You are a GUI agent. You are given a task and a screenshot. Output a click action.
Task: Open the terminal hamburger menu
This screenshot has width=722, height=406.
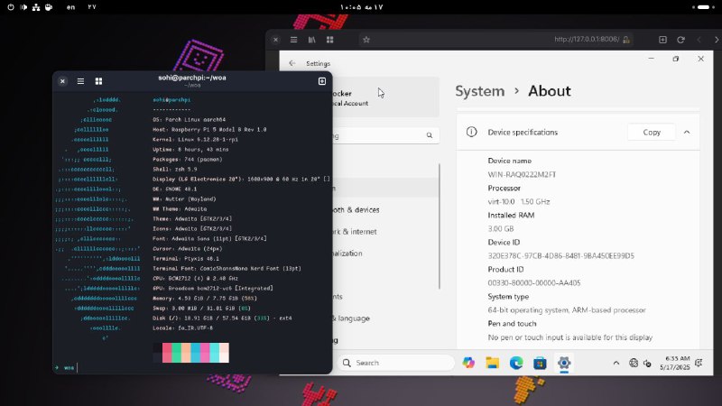coord(80,81)
